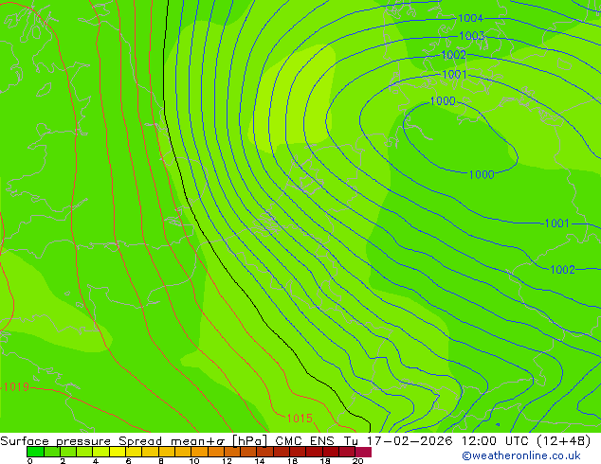Click the red 1019 isobar label

point(16,386)
